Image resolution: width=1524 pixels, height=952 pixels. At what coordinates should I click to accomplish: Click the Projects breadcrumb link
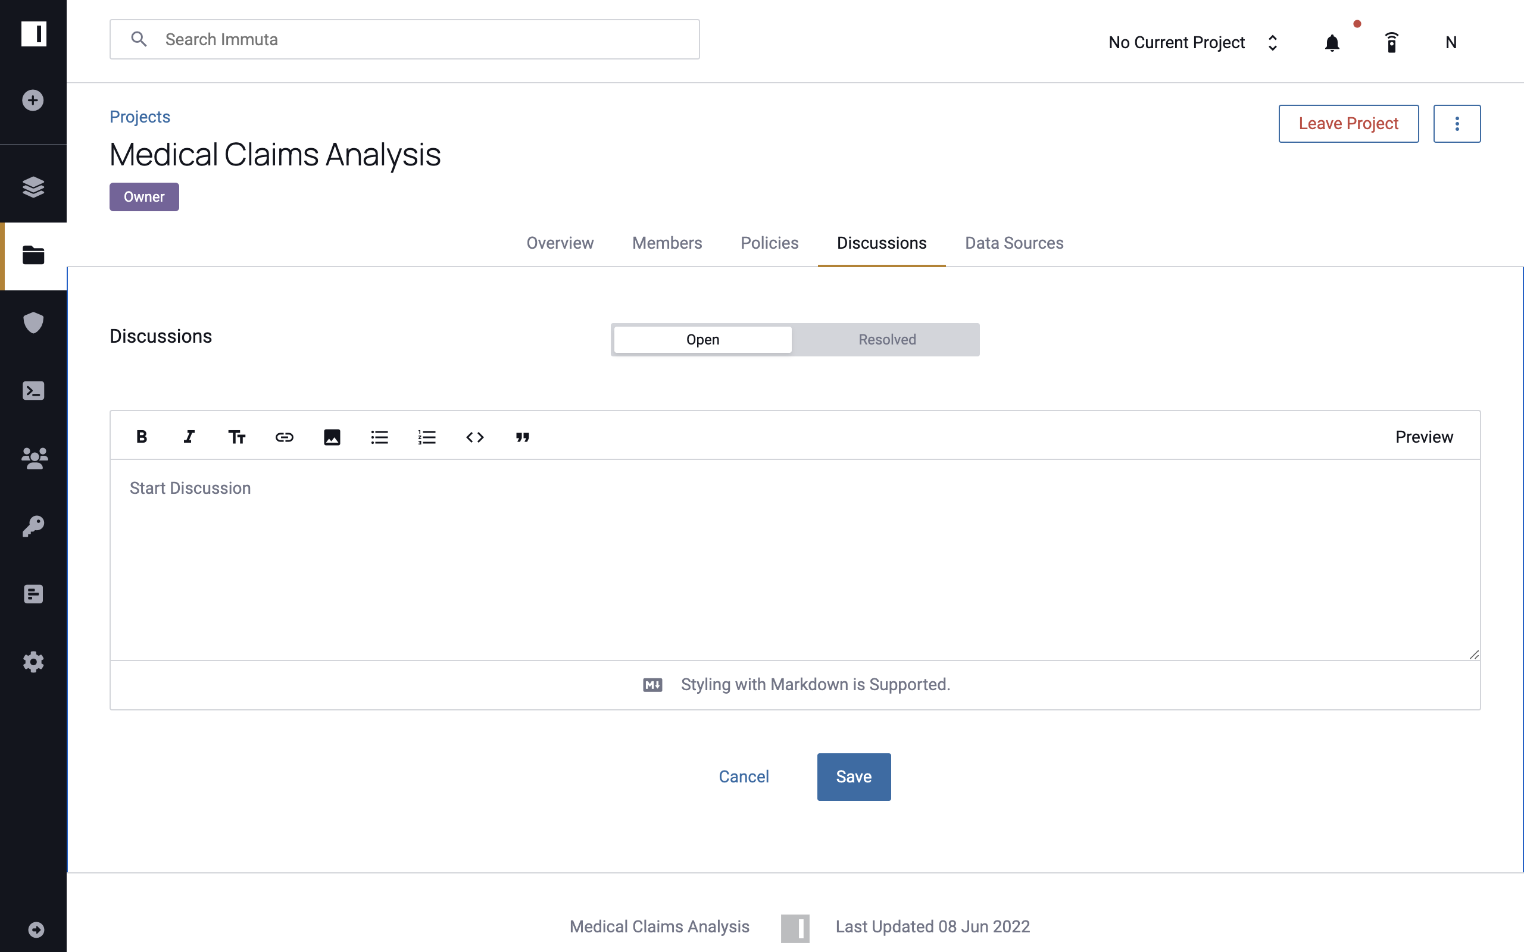(x=139, y=116)
